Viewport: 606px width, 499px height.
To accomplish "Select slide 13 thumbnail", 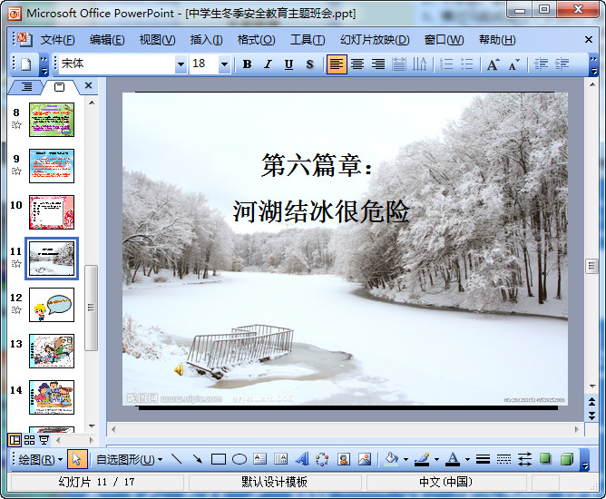I will pyautogui.click(x=52, y=350).
